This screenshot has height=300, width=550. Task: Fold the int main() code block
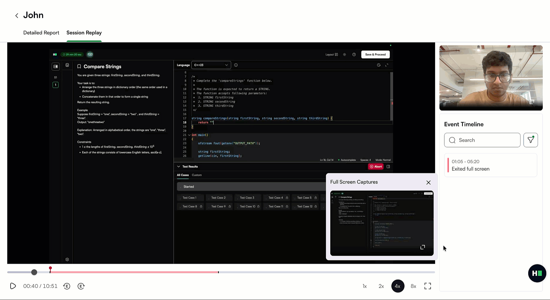point(189,135)
